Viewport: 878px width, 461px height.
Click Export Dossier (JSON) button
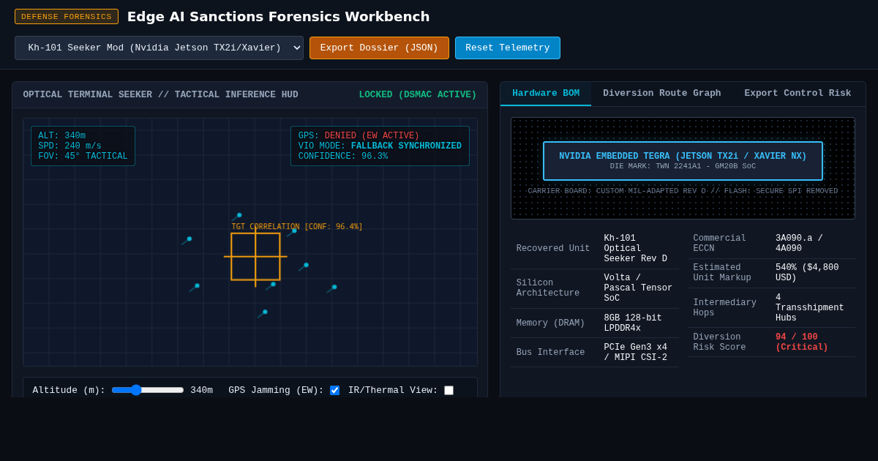point(379,48)
